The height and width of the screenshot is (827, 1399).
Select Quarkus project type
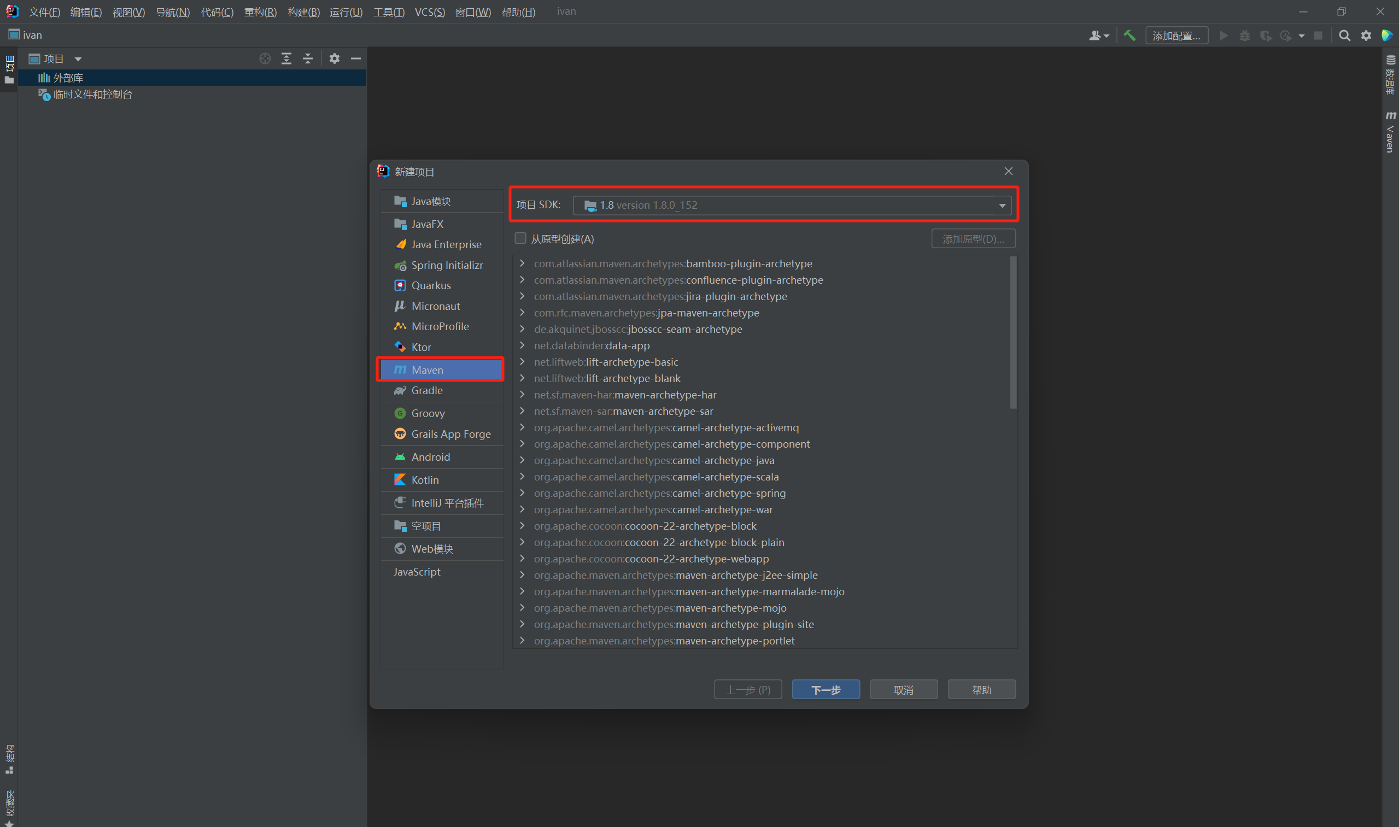442,285
